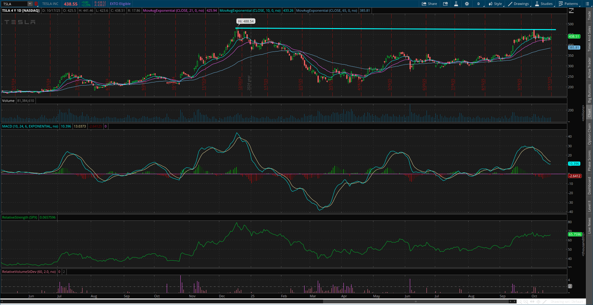The width and height of the screenshot is (593, 305).
Task: Open the Times And Sales side tab
Action: (x=589, y=38)
